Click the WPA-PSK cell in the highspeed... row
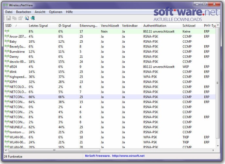Screen dimensions: 225x164 (150, 77)
